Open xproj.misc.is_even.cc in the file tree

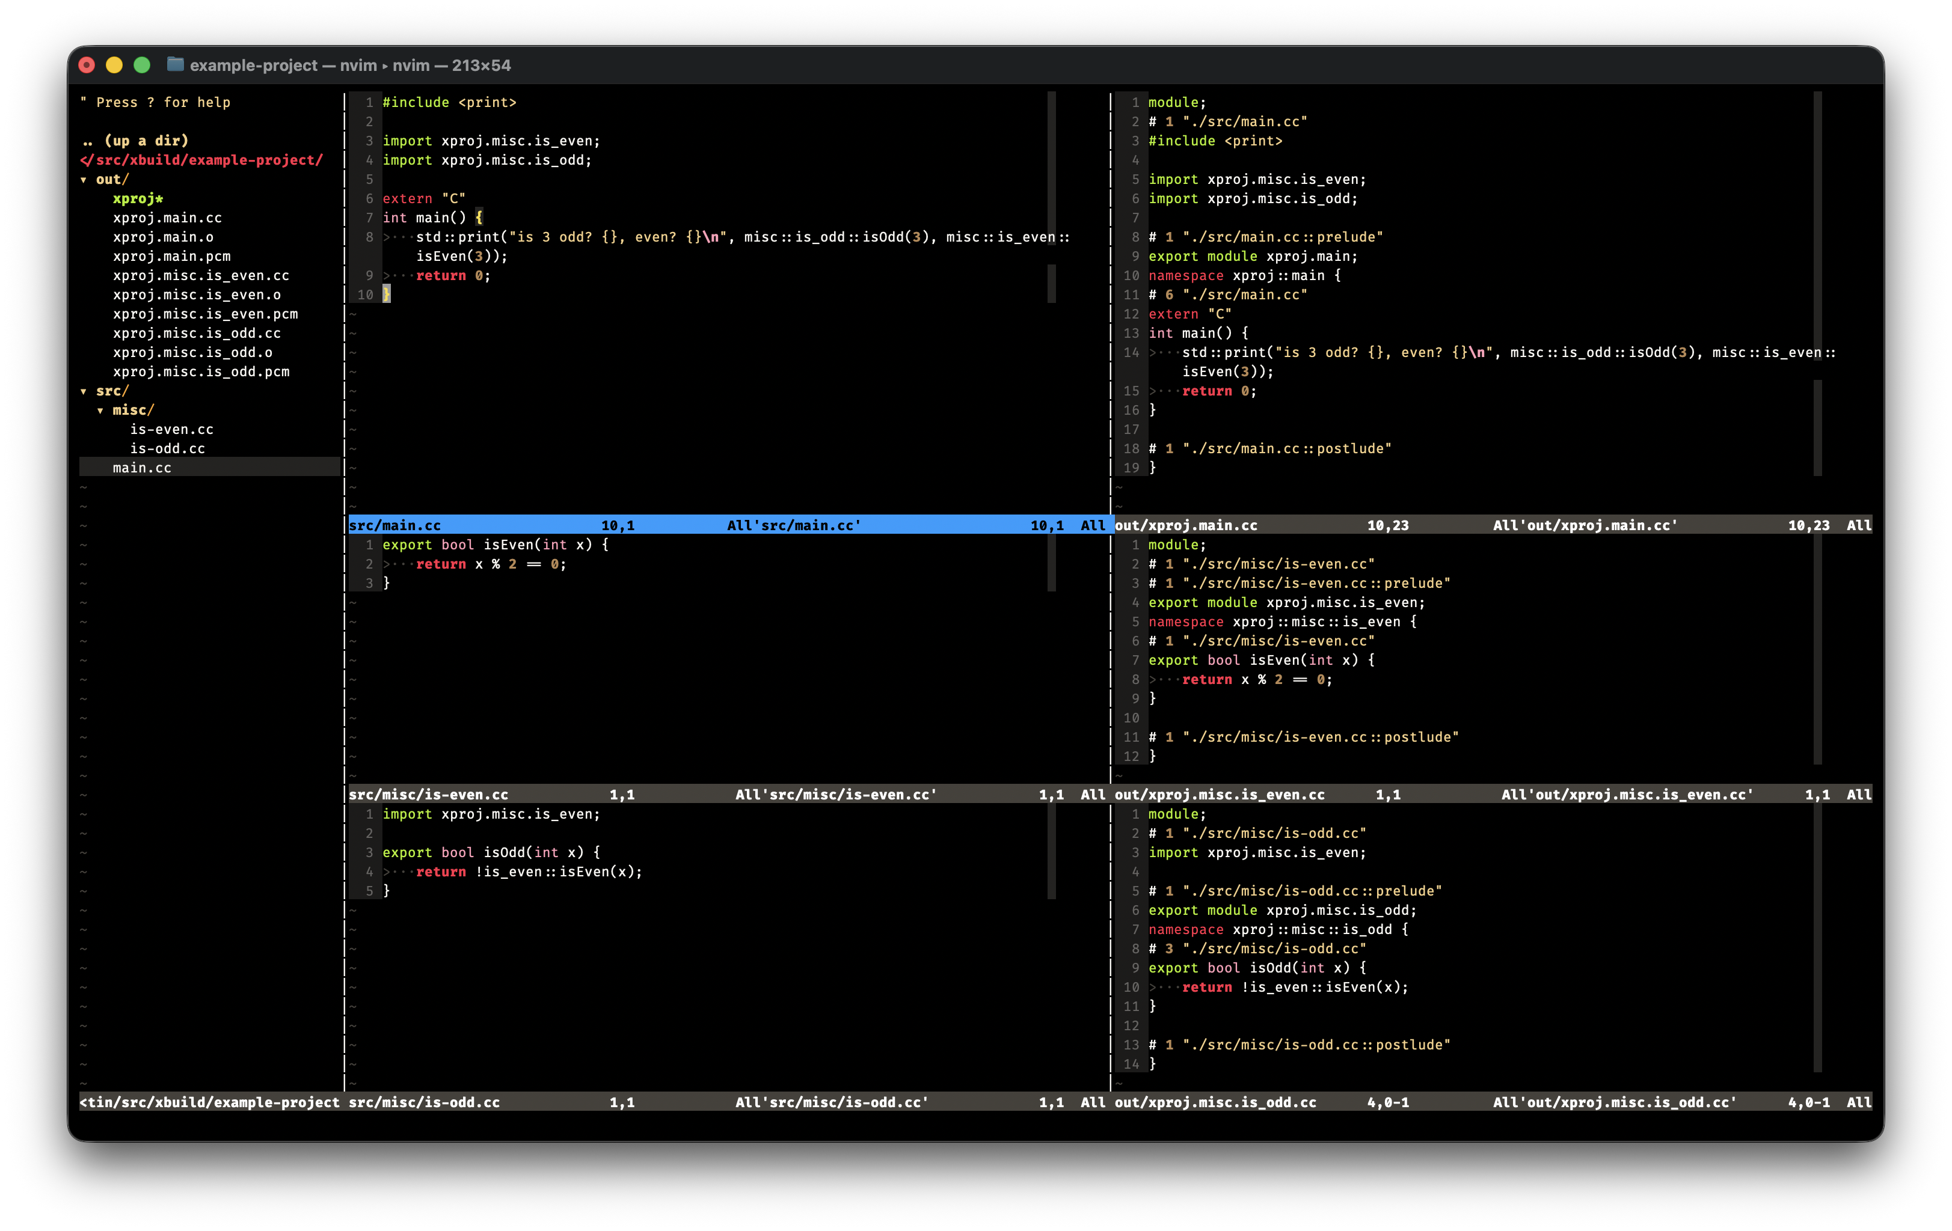(x=201, y=275)
